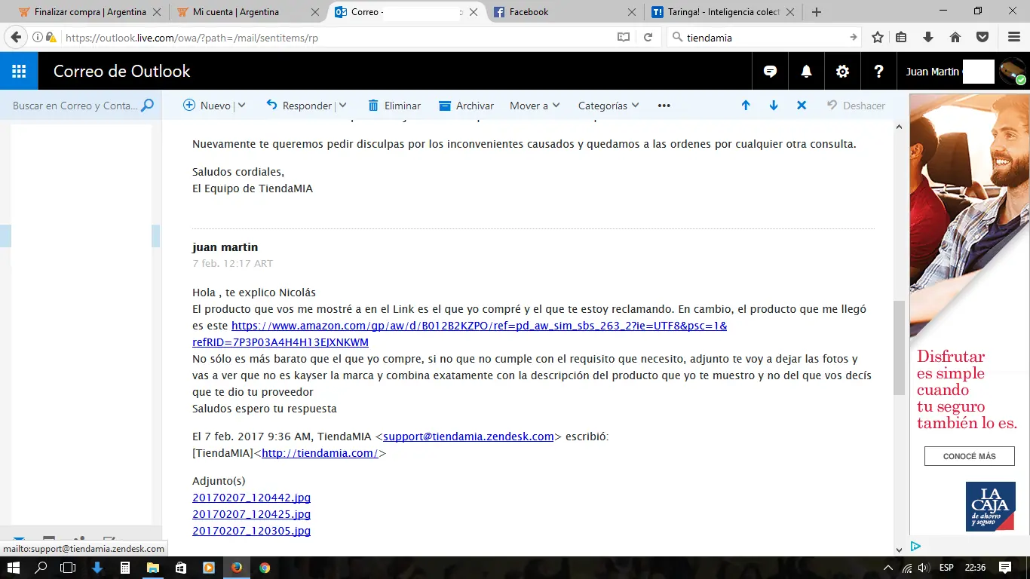Bookmark this page with the star

click(x=878, y=37)
